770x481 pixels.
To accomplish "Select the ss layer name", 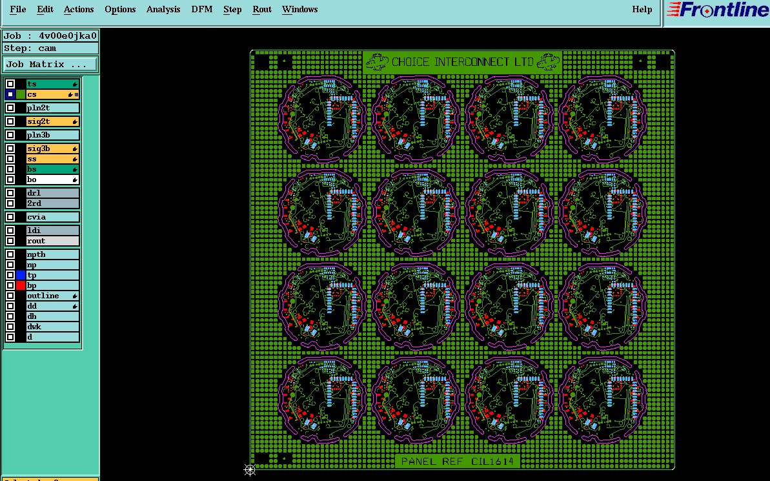I will click(52, 159).
